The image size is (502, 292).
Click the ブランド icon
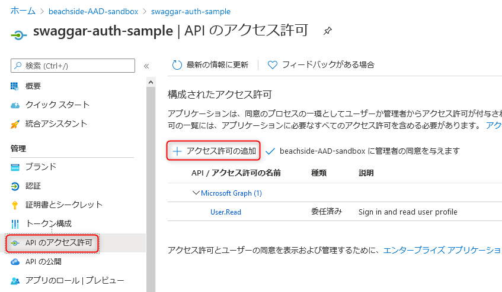(x=15, y=167)
